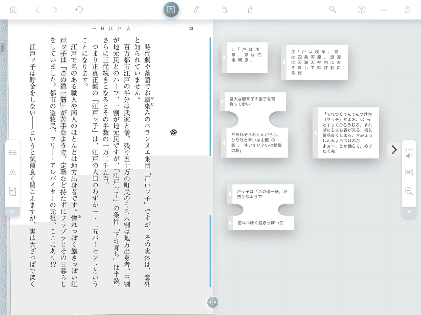This screenshot has width=421, height=315.
Task: Add a text box using the AB+ tool
Action: pos(409,172)
